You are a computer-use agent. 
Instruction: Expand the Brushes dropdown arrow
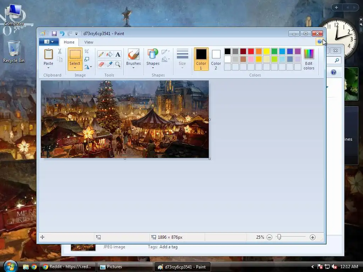click(133, 68)
